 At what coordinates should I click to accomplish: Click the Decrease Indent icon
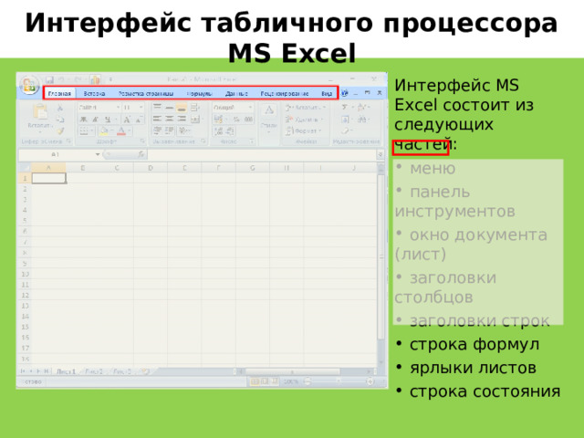pos(157,130)
